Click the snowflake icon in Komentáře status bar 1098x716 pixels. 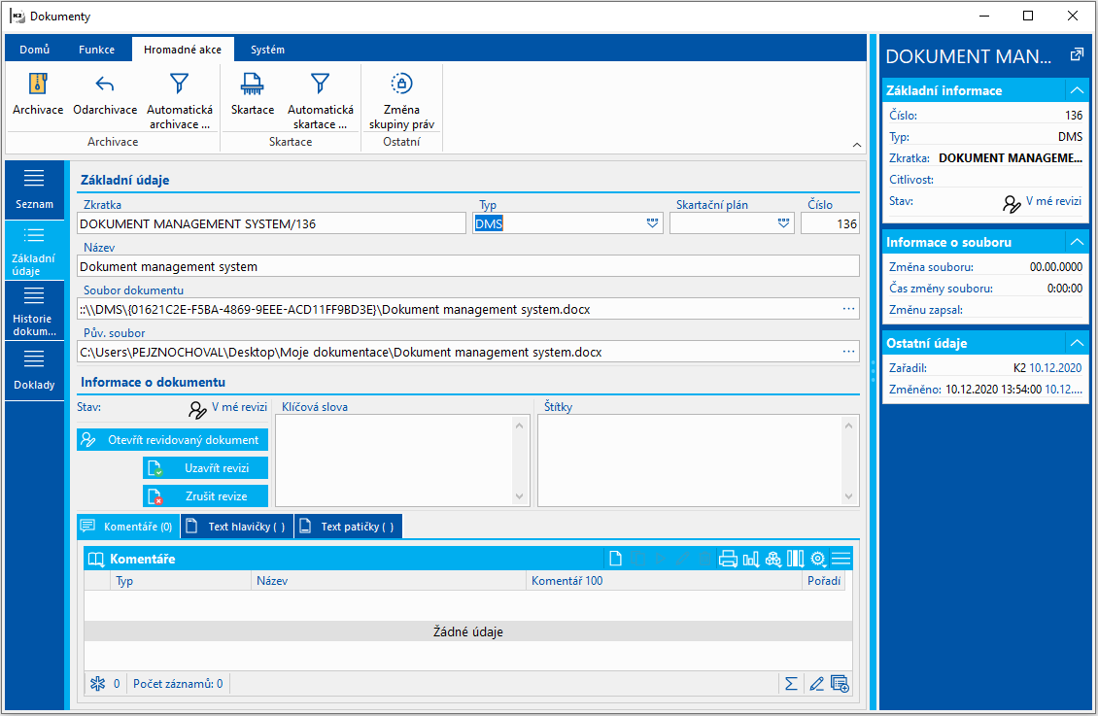(x=97, y=684)
